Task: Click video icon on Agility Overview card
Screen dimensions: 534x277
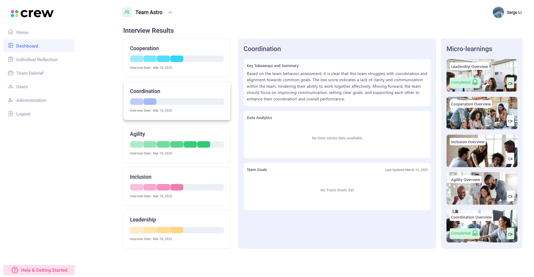Action: 510,196
